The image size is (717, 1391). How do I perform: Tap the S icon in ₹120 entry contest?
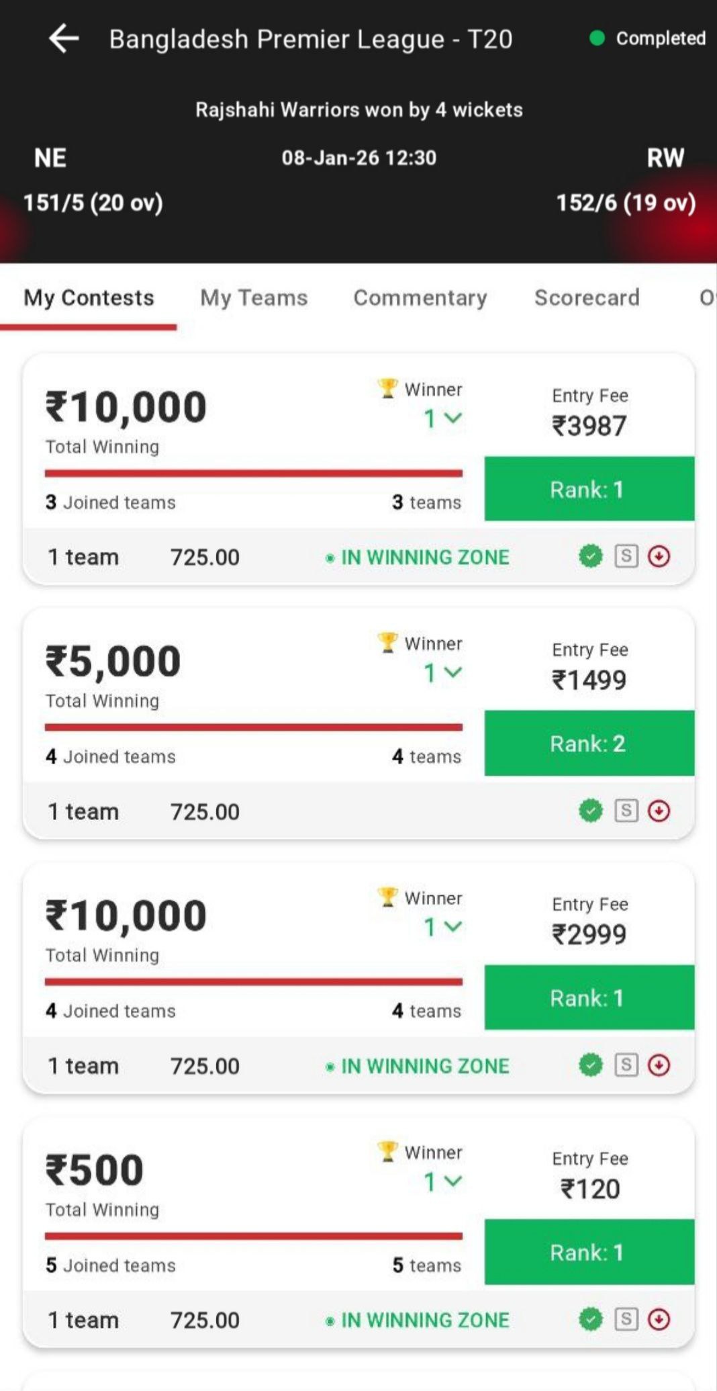(x=626, y=1319)
